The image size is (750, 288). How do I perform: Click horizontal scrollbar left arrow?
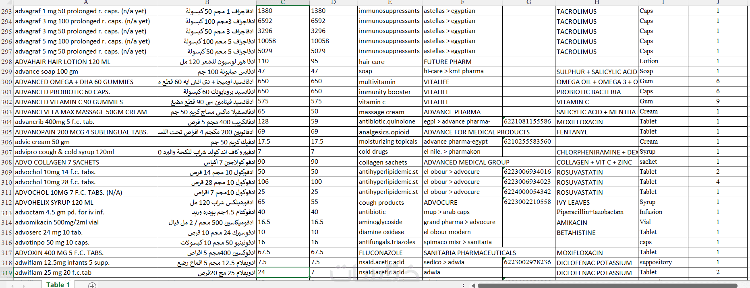pos(473,286)
